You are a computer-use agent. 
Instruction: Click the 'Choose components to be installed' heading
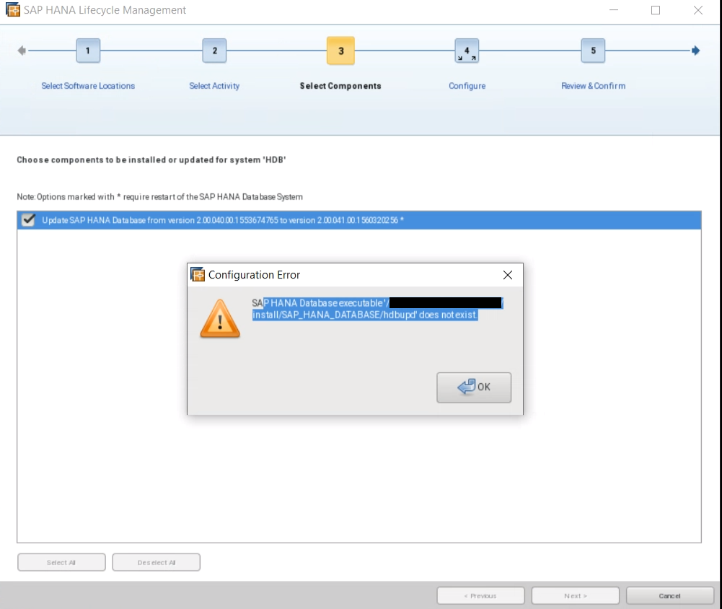[x=151, y=160]
